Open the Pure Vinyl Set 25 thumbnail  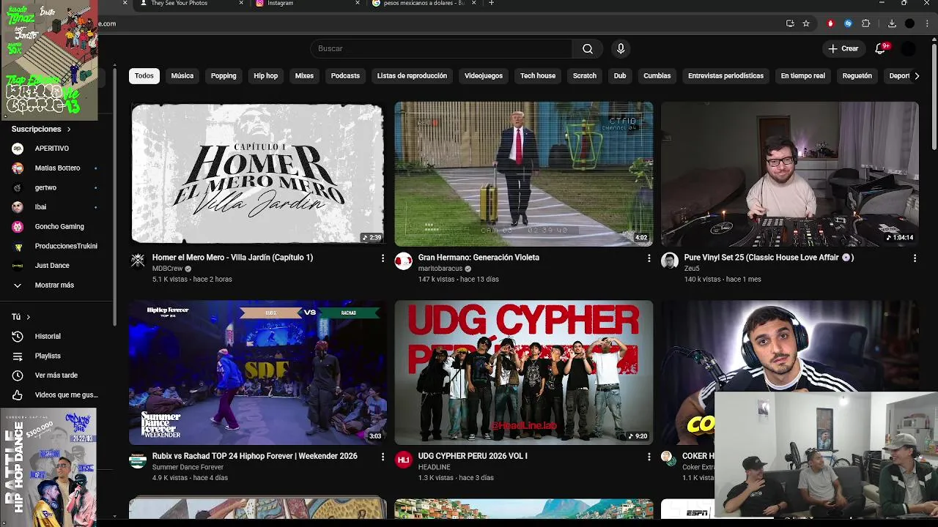pos(789,173)
